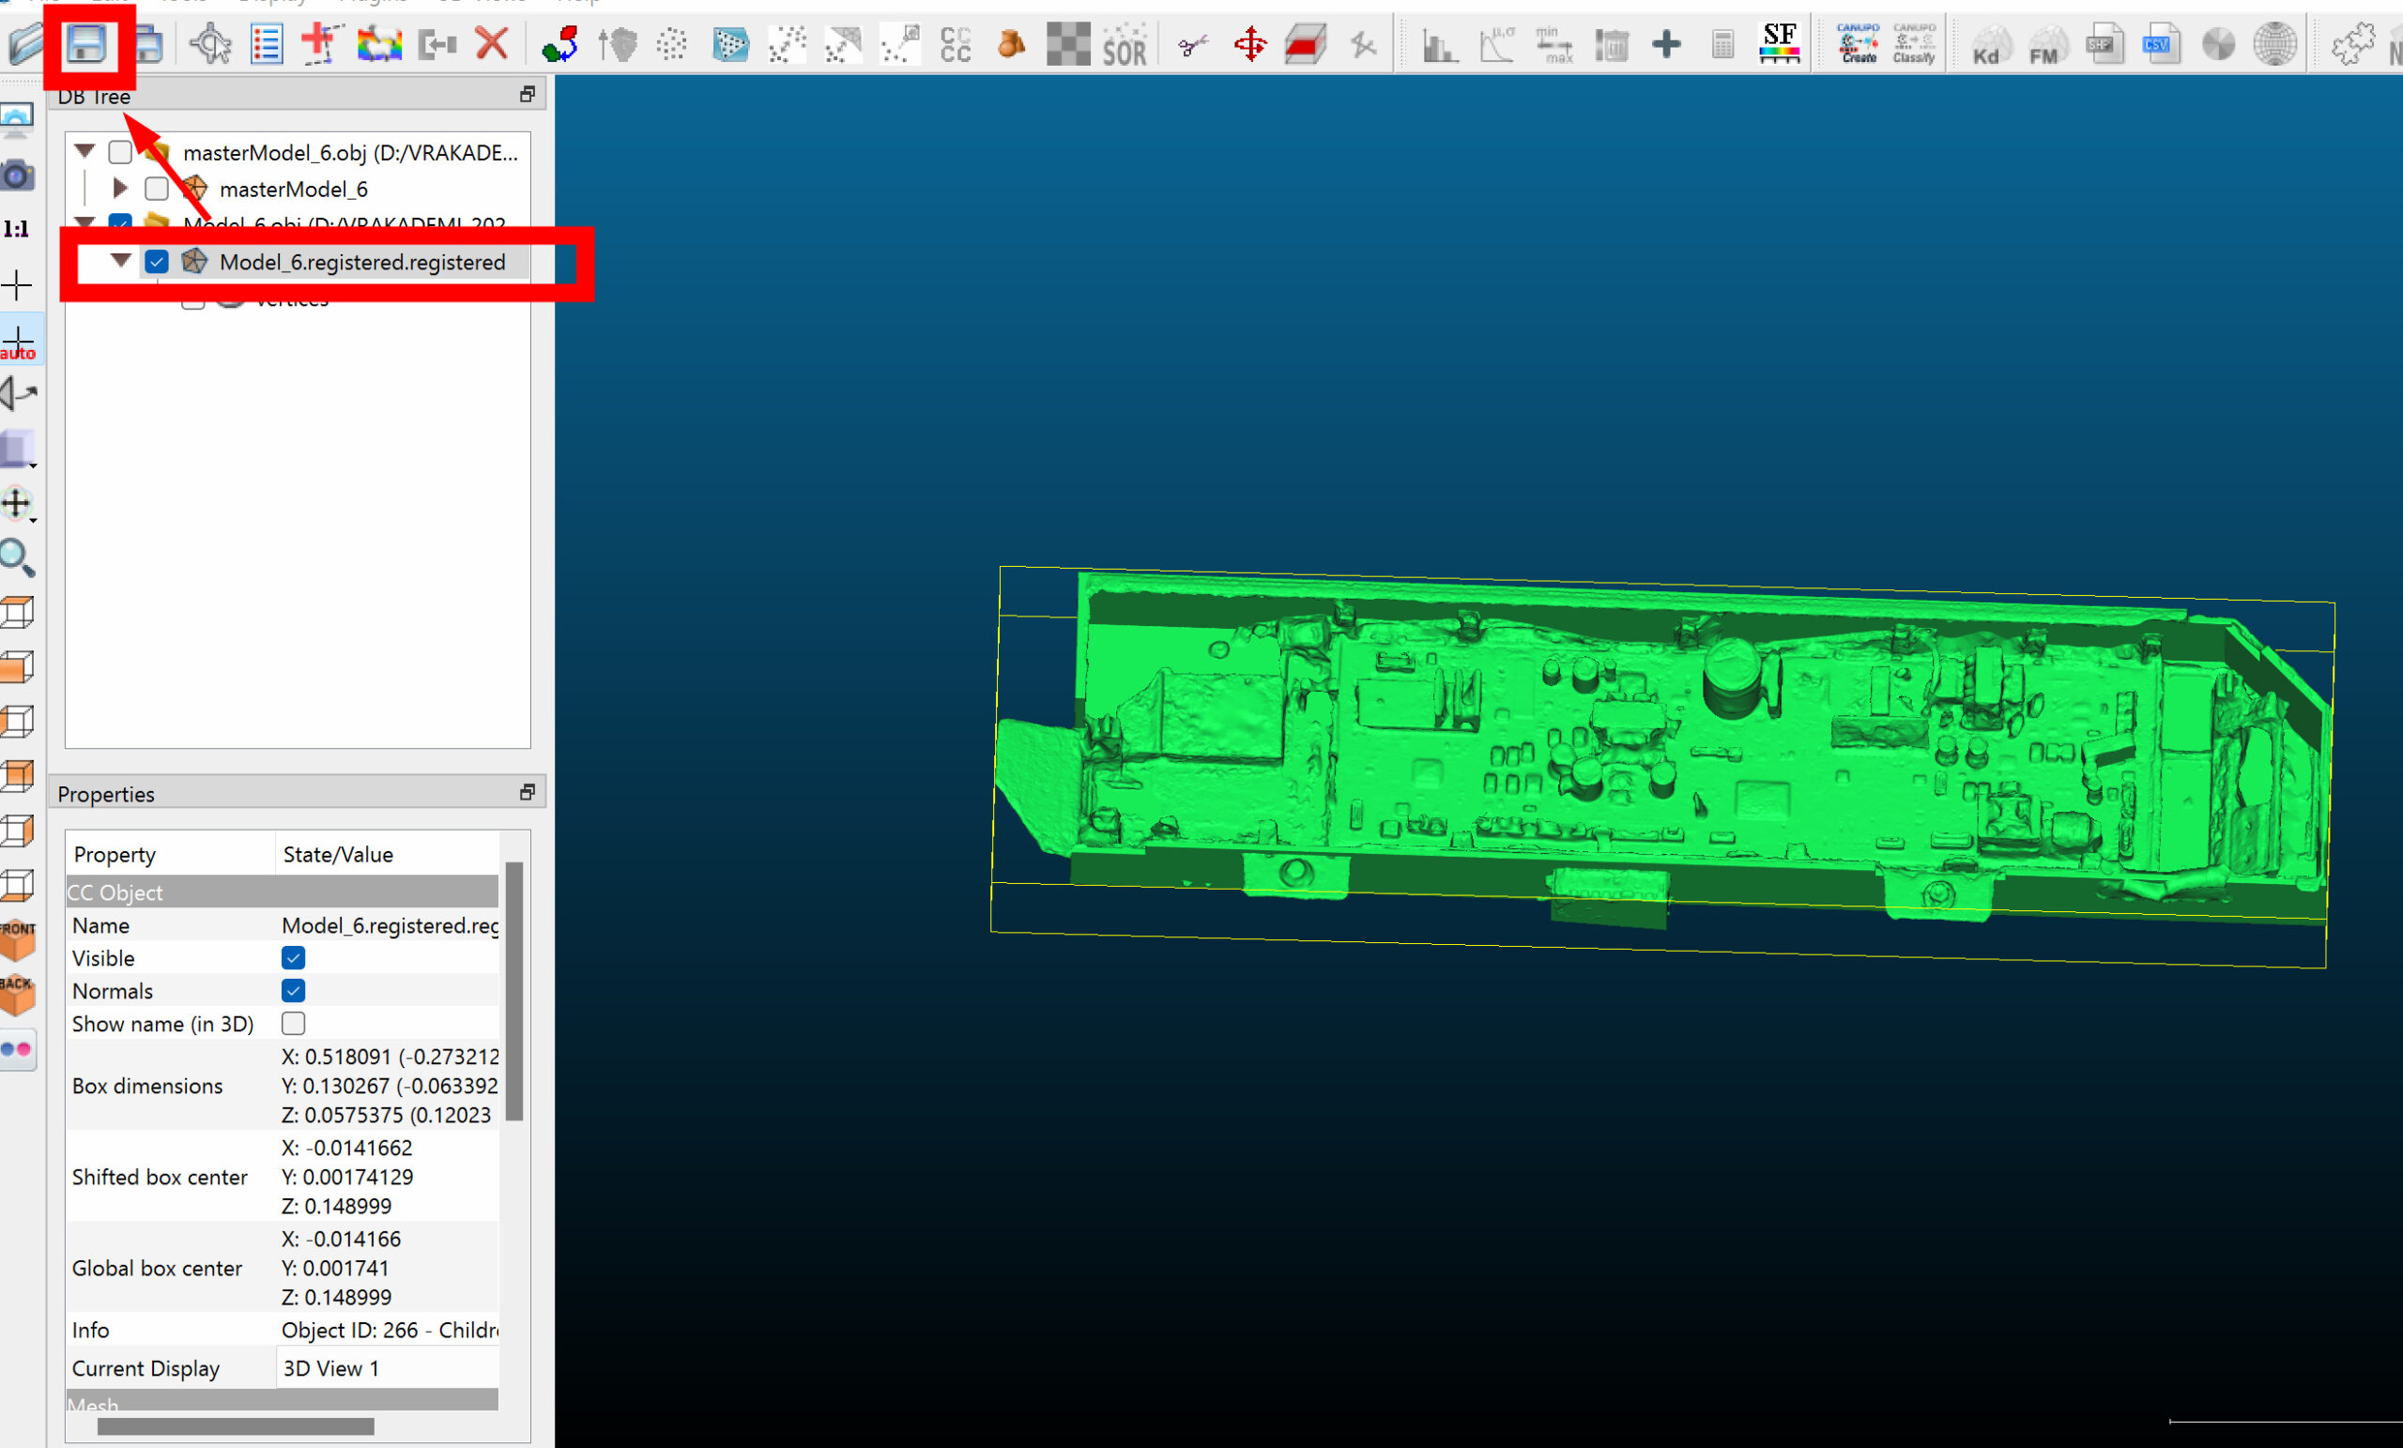2403x1448 pixels.
Task: Expand the masterModel_6 mesh tree node
Action: [x=120, y=187]
